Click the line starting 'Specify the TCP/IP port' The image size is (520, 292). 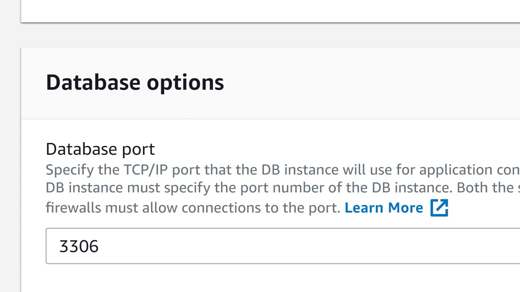tap(283, 170)
